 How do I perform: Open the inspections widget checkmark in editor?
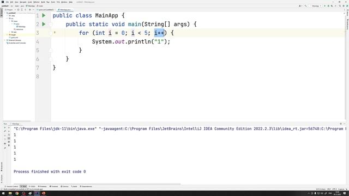click(344, 13)
